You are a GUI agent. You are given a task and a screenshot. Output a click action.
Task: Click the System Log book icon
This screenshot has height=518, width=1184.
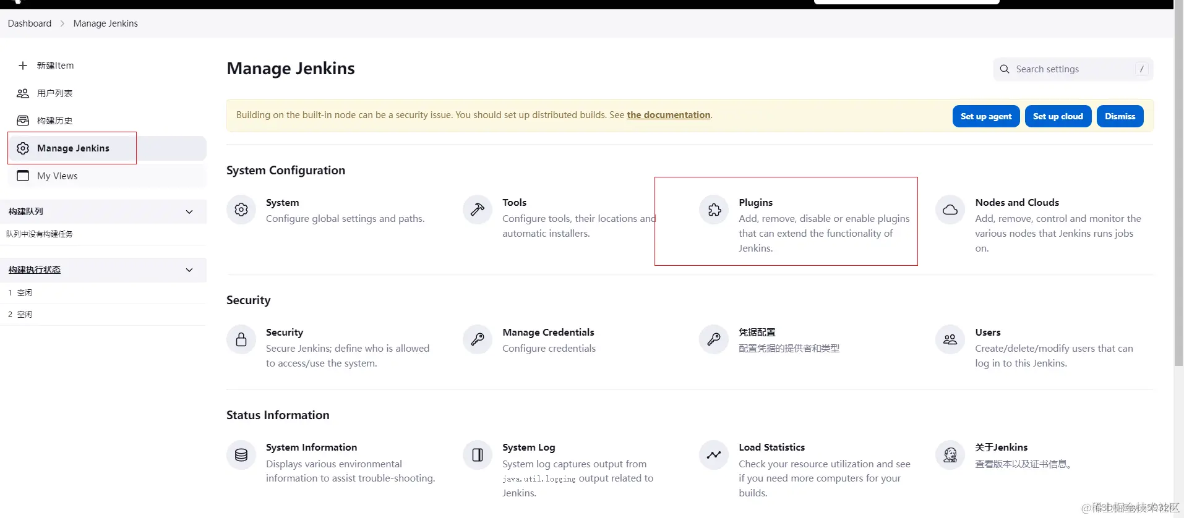(x=478, y=455)
